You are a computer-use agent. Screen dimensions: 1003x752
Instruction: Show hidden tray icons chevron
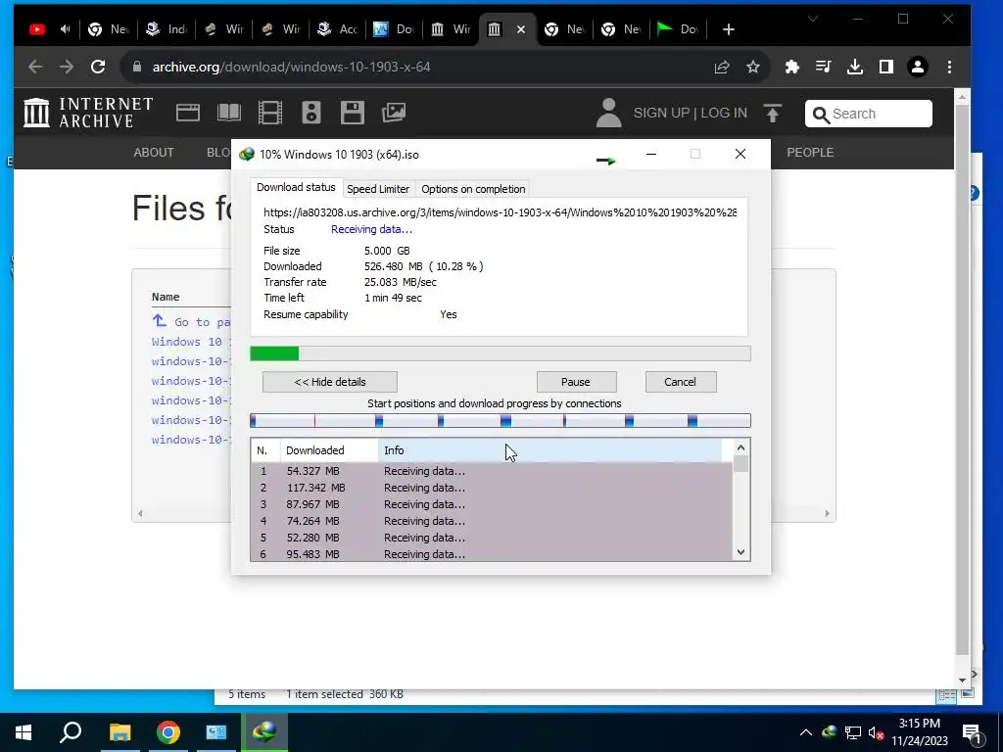pos(806,732)
